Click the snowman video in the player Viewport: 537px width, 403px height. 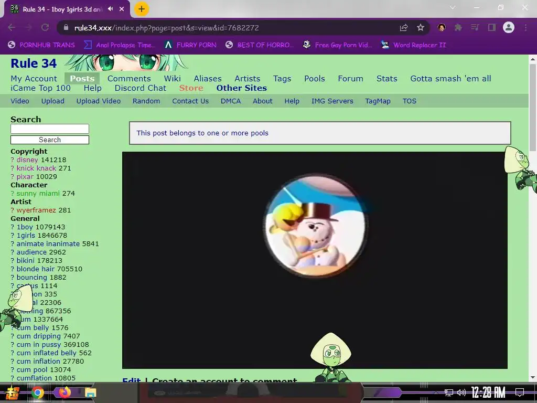[315, 260]
